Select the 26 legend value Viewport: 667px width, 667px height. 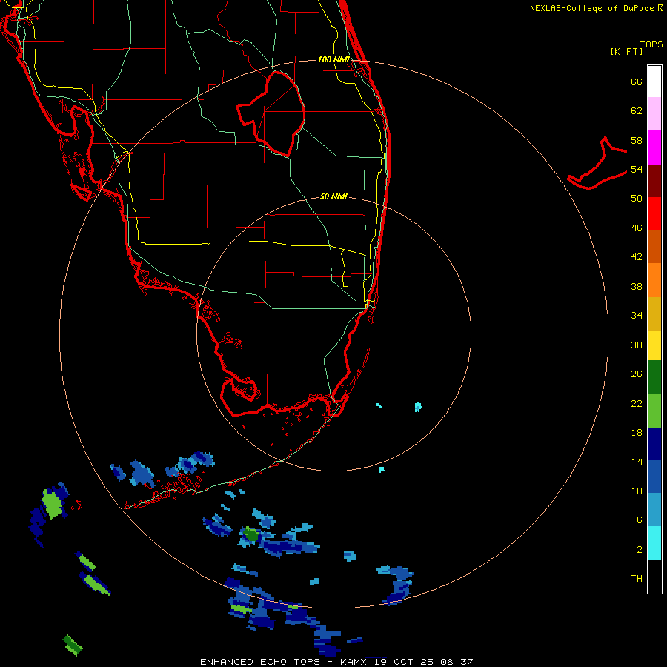[637, 374]
